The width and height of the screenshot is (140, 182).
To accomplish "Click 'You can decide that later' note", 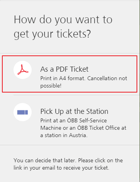I will click(x=45, y=160).
